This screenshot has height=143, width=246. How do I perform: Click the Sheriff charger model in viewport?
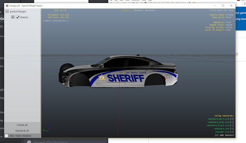[x=118, y=71]
